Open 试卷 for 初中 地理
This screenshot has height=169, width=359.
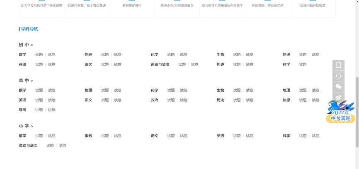[315, 54]
